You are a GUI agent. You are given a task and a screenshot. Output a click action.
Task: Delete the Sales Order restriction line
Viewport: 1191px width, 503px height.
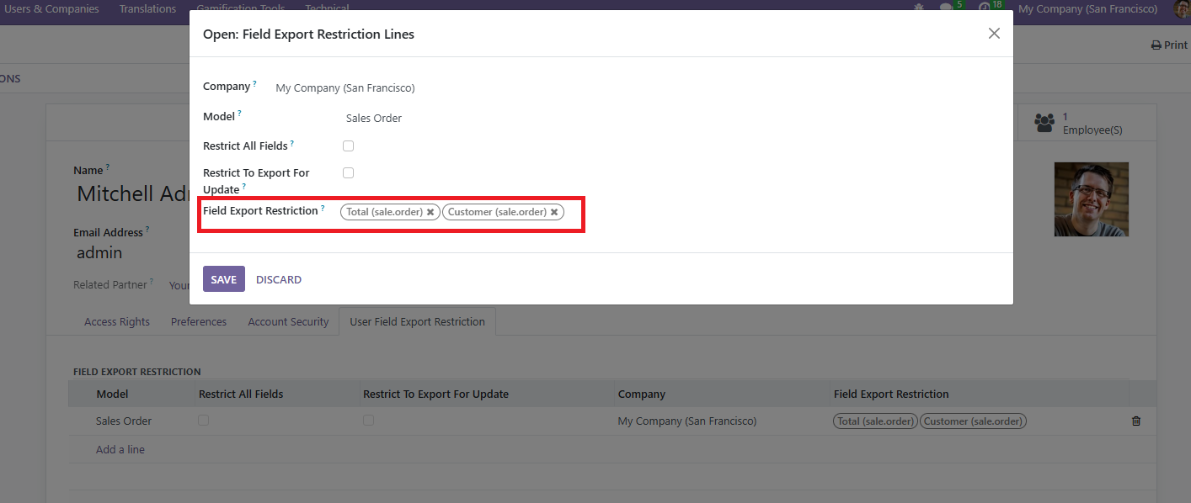click(1135, 421)
